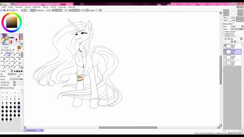
Task: Select the eyedropper color picker tool
Action: pyautogui.click(x=13, y=50)
